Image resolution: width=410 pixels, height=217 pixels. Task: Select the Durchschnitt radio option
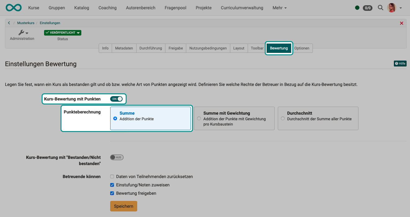(283, 118)
